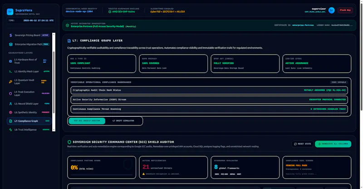
Task: Click Remediate All Failures button
Action: (333, 144)
